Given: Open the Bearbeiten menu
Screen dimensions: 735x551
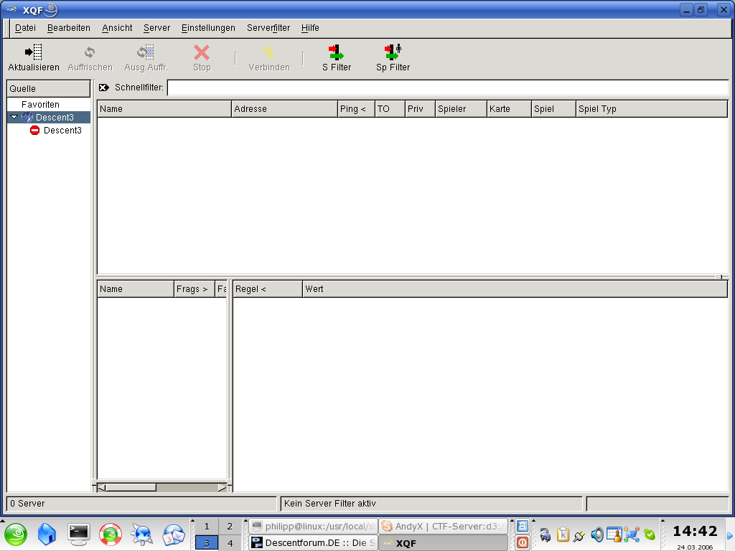Looking at the screenshot, I should coord(68,28).
